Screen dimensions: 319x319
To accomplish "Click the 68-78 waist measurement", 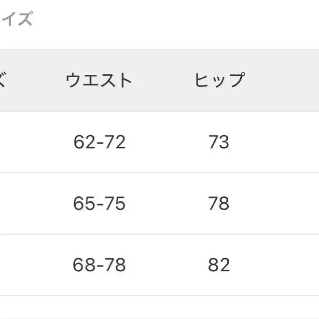I will (x=99, y=264).
